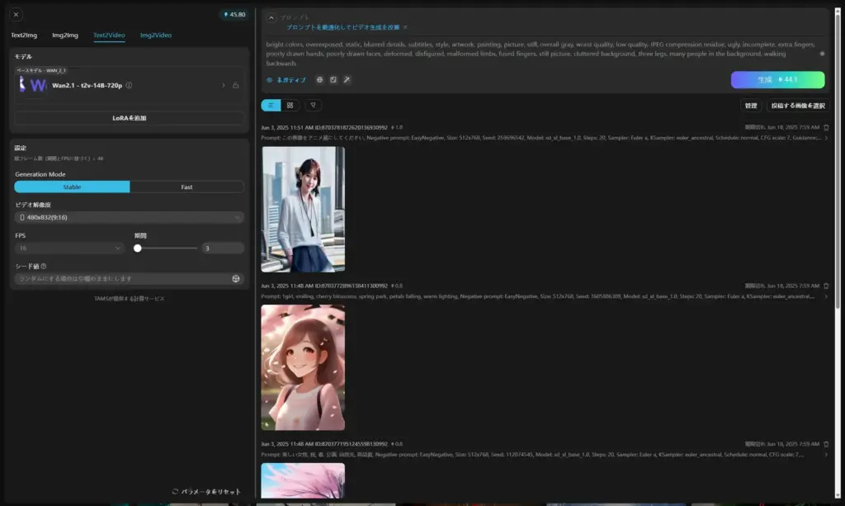Image resolution: width=845 pixels, height=506 pixels.
Task: Open the Img2Video tab
Action: pyautogui.click(x=156, y=35)
